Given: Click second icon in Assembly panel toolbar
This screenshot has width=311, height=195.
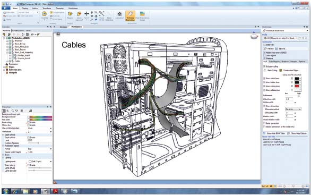Looking at the screenshot, I should coord(8,35).
